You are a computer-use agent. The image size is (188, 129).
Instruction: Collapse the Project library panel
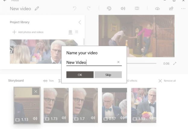click(80, 22)
